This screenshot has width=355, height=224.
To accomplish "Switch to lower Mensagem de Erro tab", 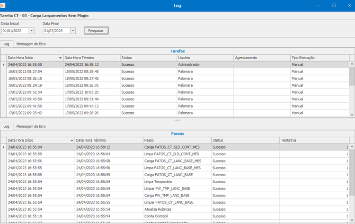I will (31, 126).
